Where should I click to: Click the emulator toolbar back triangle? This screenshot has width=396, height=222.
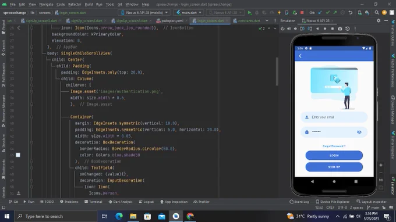pos(317,28)
